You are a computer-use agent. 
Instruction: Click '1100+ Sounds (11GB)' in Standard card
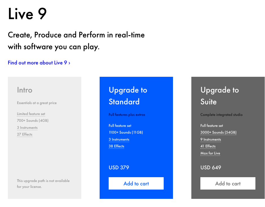(126, 132)
